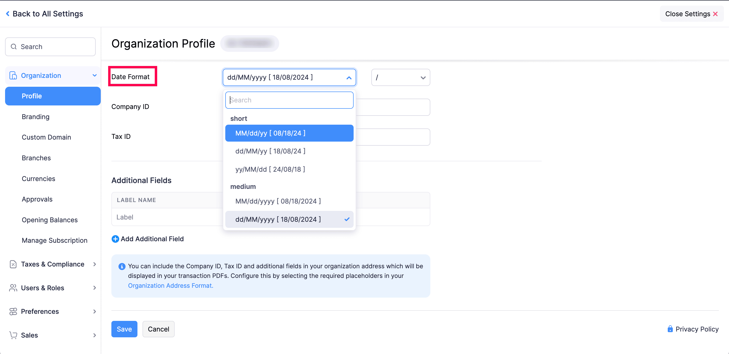The height and width of the screenshot is (354, 729).
Task: Click the Users & Roles people icon
Action: pos(13,288)
